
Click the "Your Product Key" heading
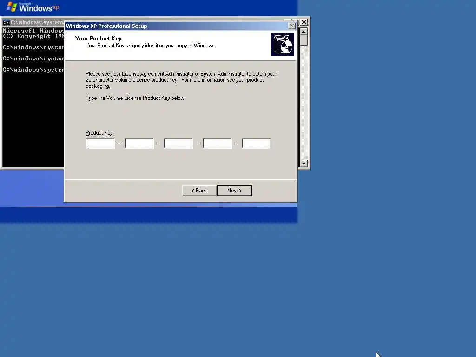pos(99,39)
